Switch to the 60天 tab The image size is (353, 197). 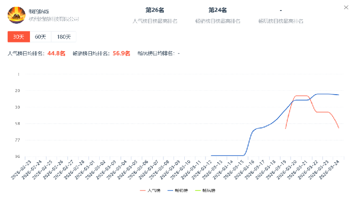point(41,37)
